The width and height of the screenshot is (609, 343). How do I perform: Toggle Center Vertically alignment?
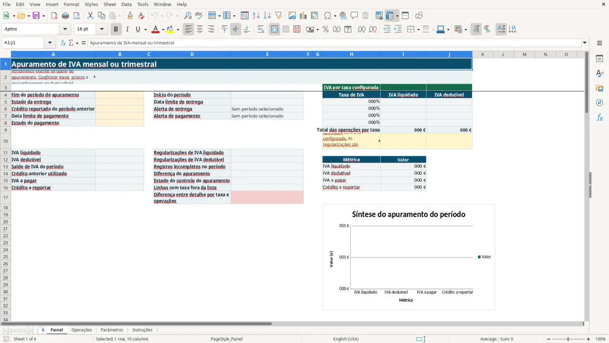pyautogui.click(x=235, y=29)
